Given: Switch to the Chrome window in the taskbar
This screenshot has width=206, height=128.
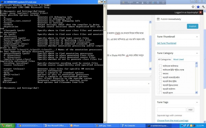Looking at the screenshot, I should (30, 126).
